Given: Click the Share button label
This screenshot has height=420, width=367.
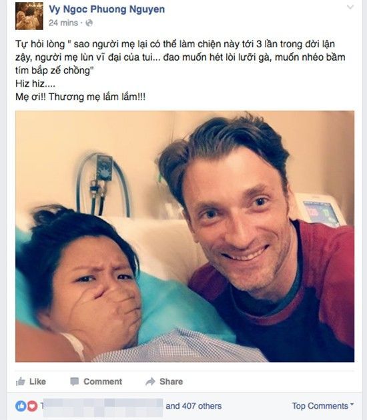Looking at the screenshot, I should pos(171,381).
